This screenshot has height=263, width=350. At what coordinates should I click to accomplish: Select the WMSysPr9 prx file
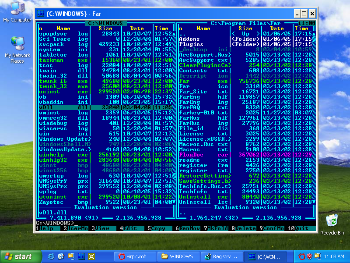[105, 181]
